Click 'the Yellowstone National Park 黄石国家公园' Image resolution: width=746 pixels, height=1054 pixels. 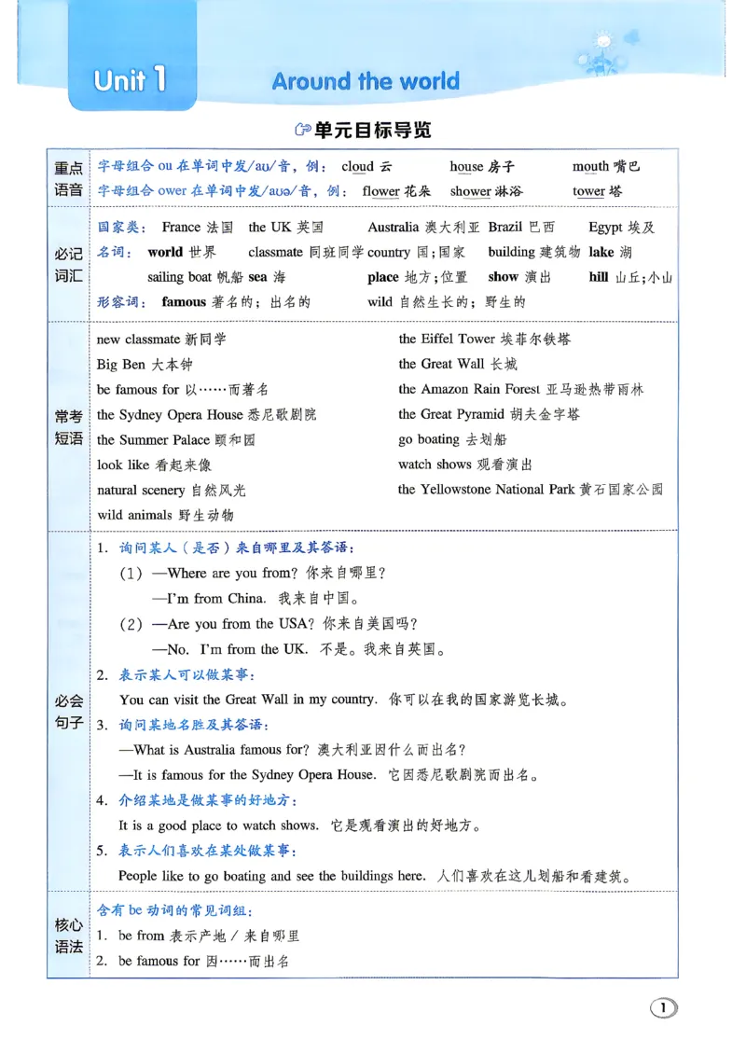(531, 490)
